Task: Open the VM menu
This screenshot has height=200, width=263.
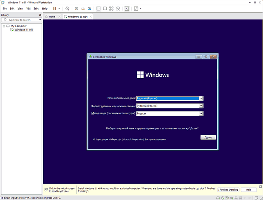Action: coord(28,8)
